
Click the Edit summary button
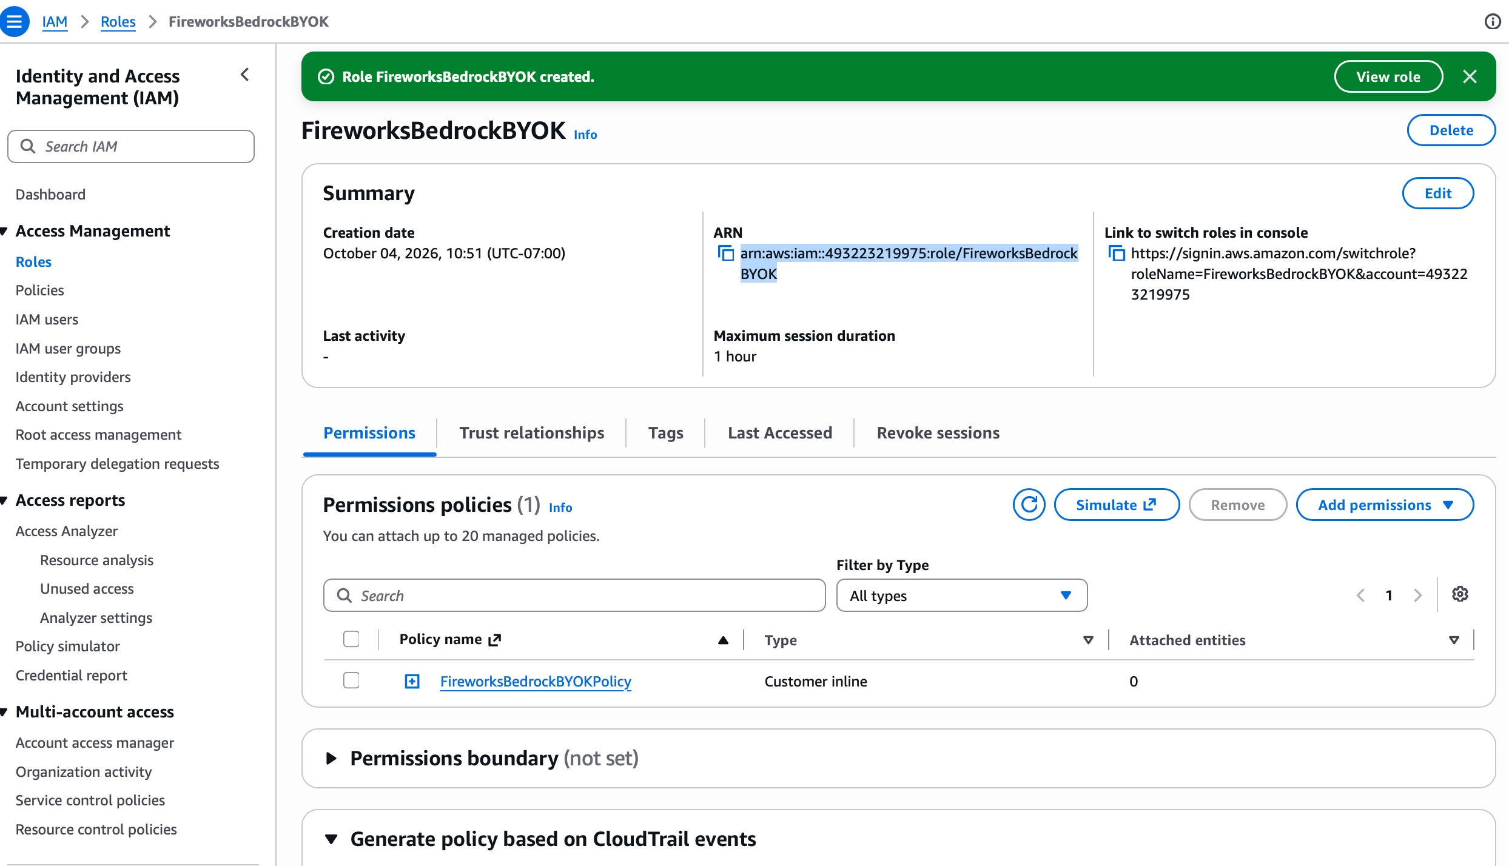[x=1437, y=193]
